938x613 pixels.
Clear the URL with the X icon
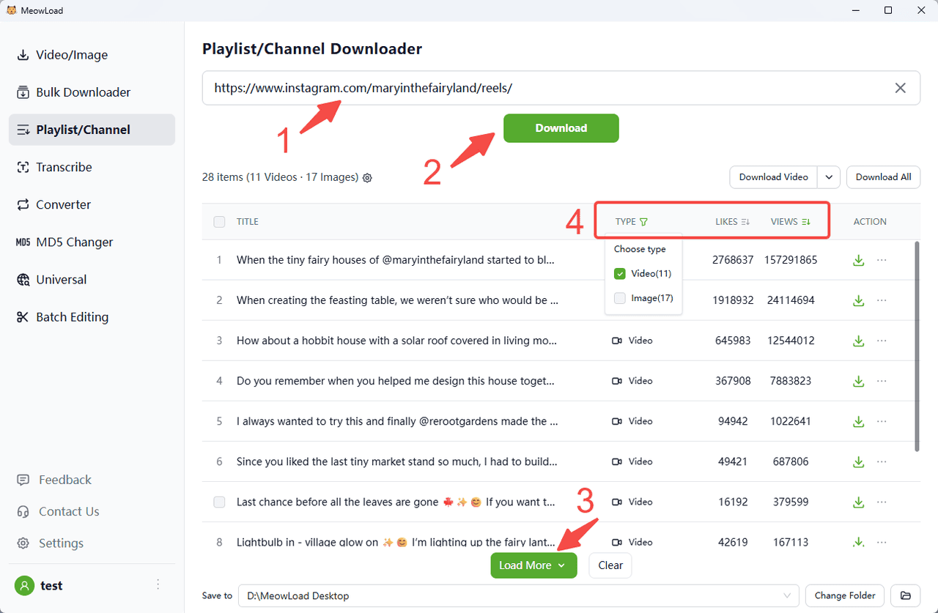pos(901,88)
